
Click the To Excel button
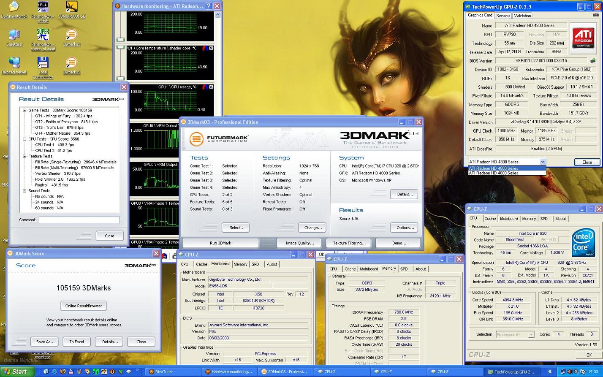click(x=76, y=342)
